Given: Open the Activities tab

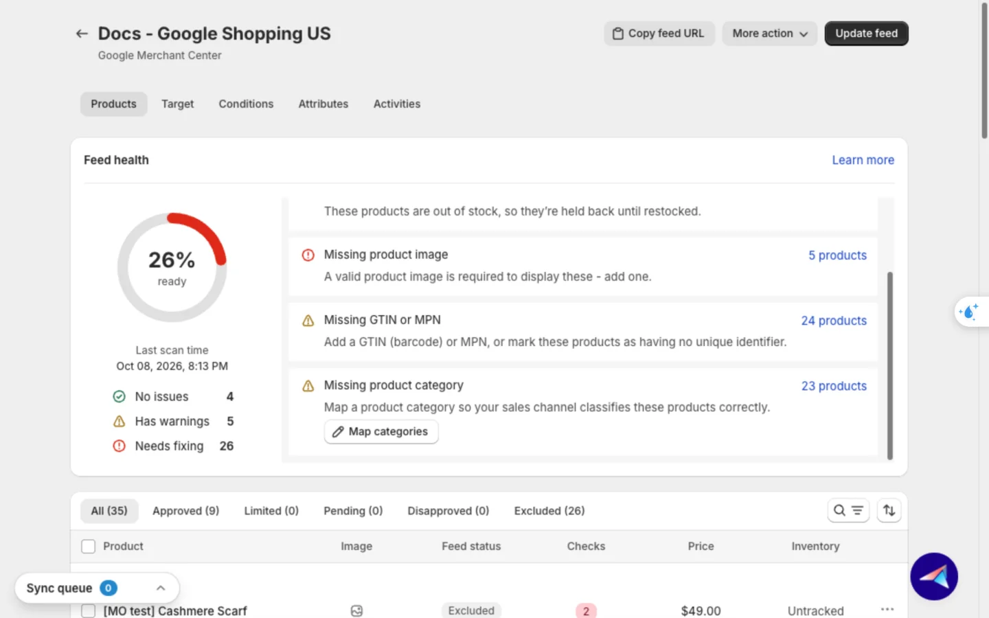Looking at the screenshot, I should click(397, 104).
